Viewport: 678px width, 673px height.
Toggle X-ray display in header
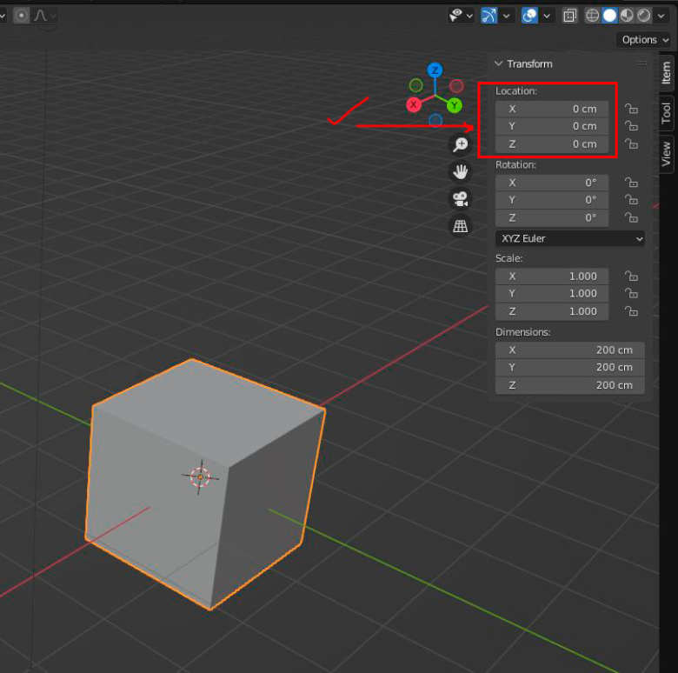pyautogui.click(x=569, y=16)
